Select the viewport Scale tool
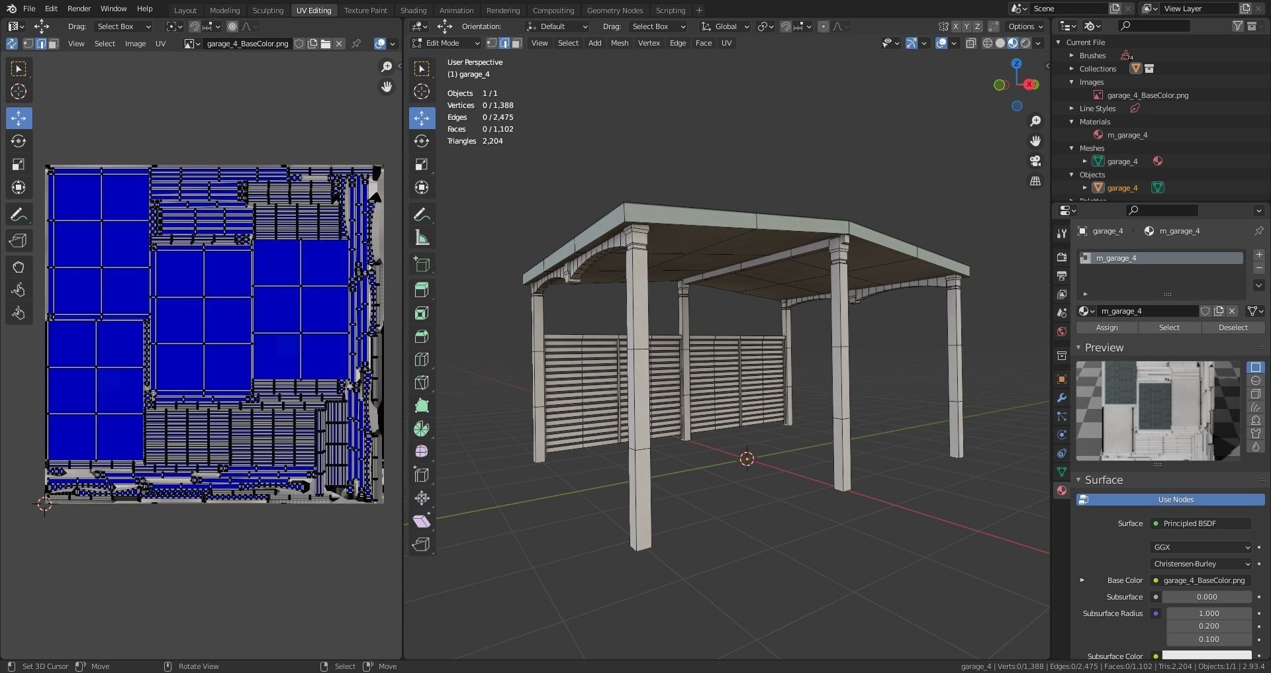The width and height of the screenshot is (1271, 673). (422, 164)
